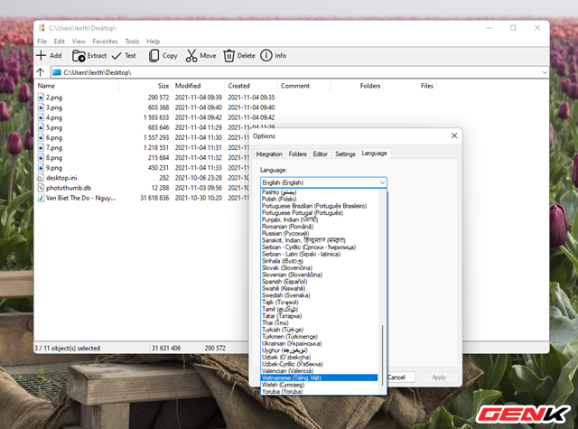Viewport: 578px width, 429px height.
Task: Open the Edit menu
Action: tap(59, 42)
